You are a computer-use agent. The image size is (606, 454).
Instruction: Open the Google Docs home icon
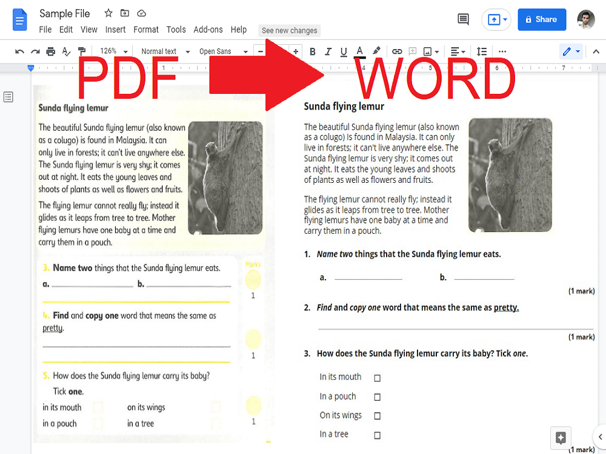[20, 20]
